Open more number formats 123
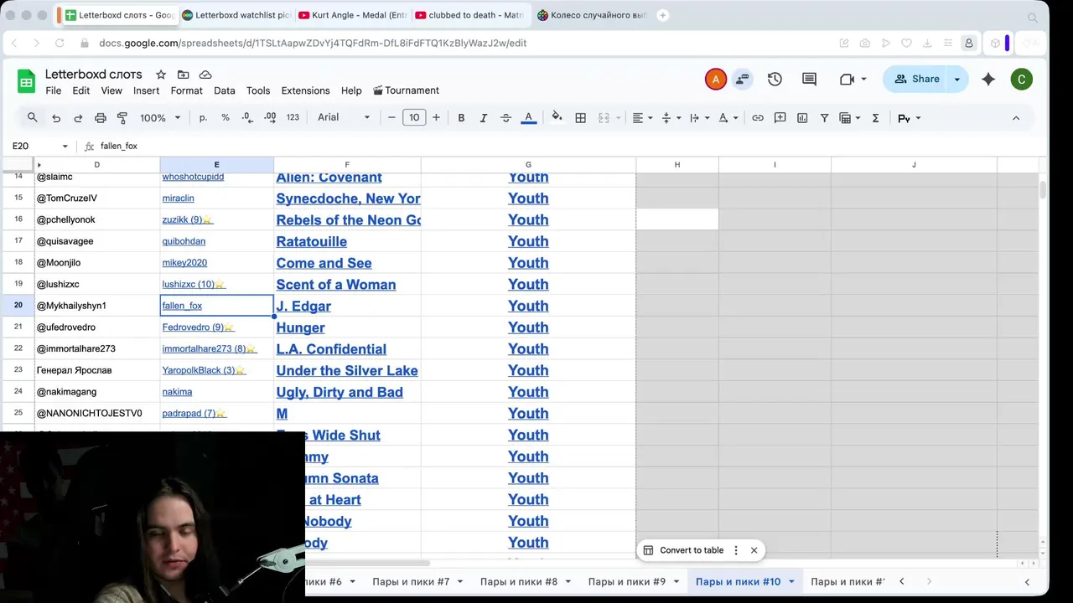1073x603 pixels. (293, 118)
